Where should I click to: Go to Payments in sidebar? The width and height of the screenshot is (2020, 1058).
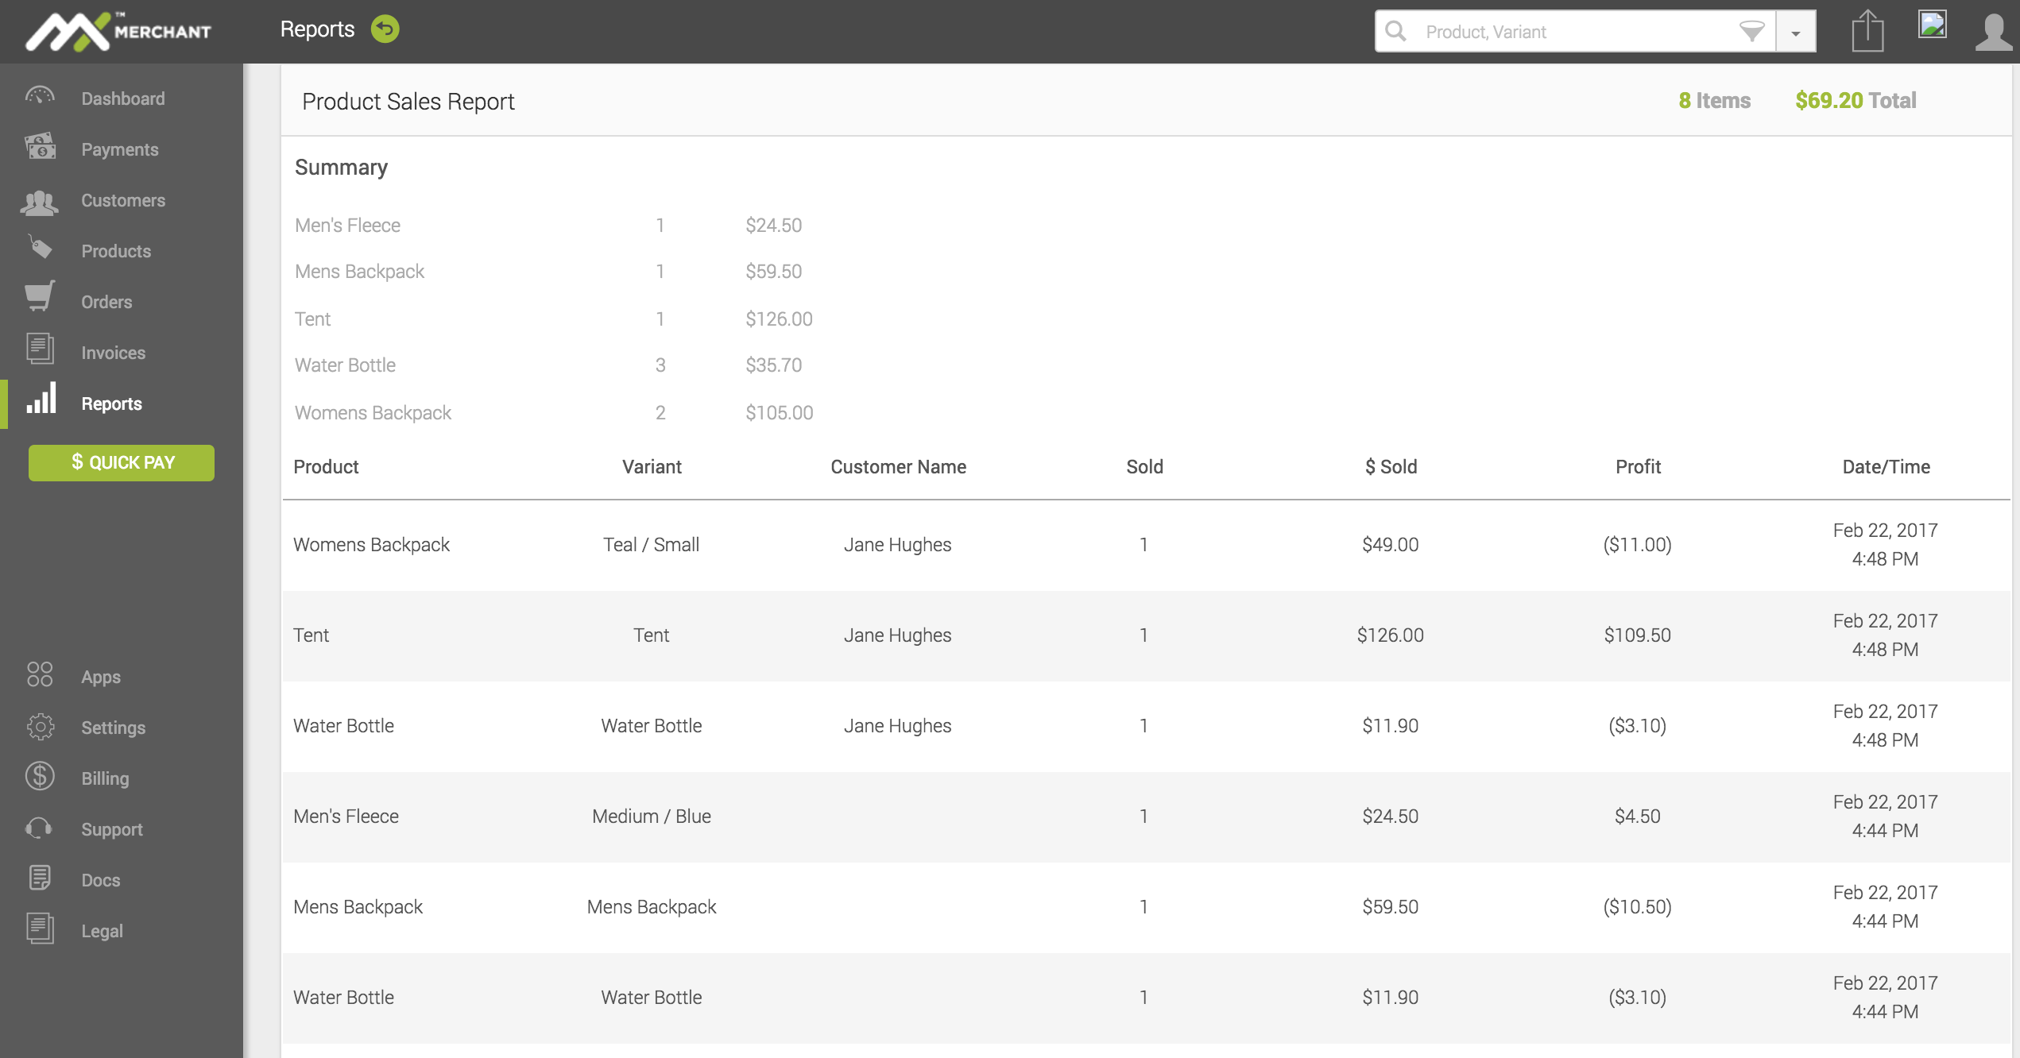tap(119, 149)
